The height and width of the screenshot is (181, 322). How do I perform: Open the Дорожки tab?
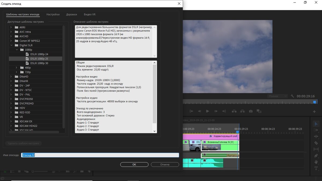click(72, 14)
